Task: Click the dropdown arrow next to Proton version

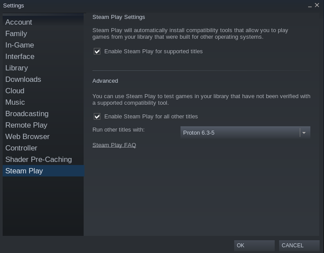Action: click(304, 133)
